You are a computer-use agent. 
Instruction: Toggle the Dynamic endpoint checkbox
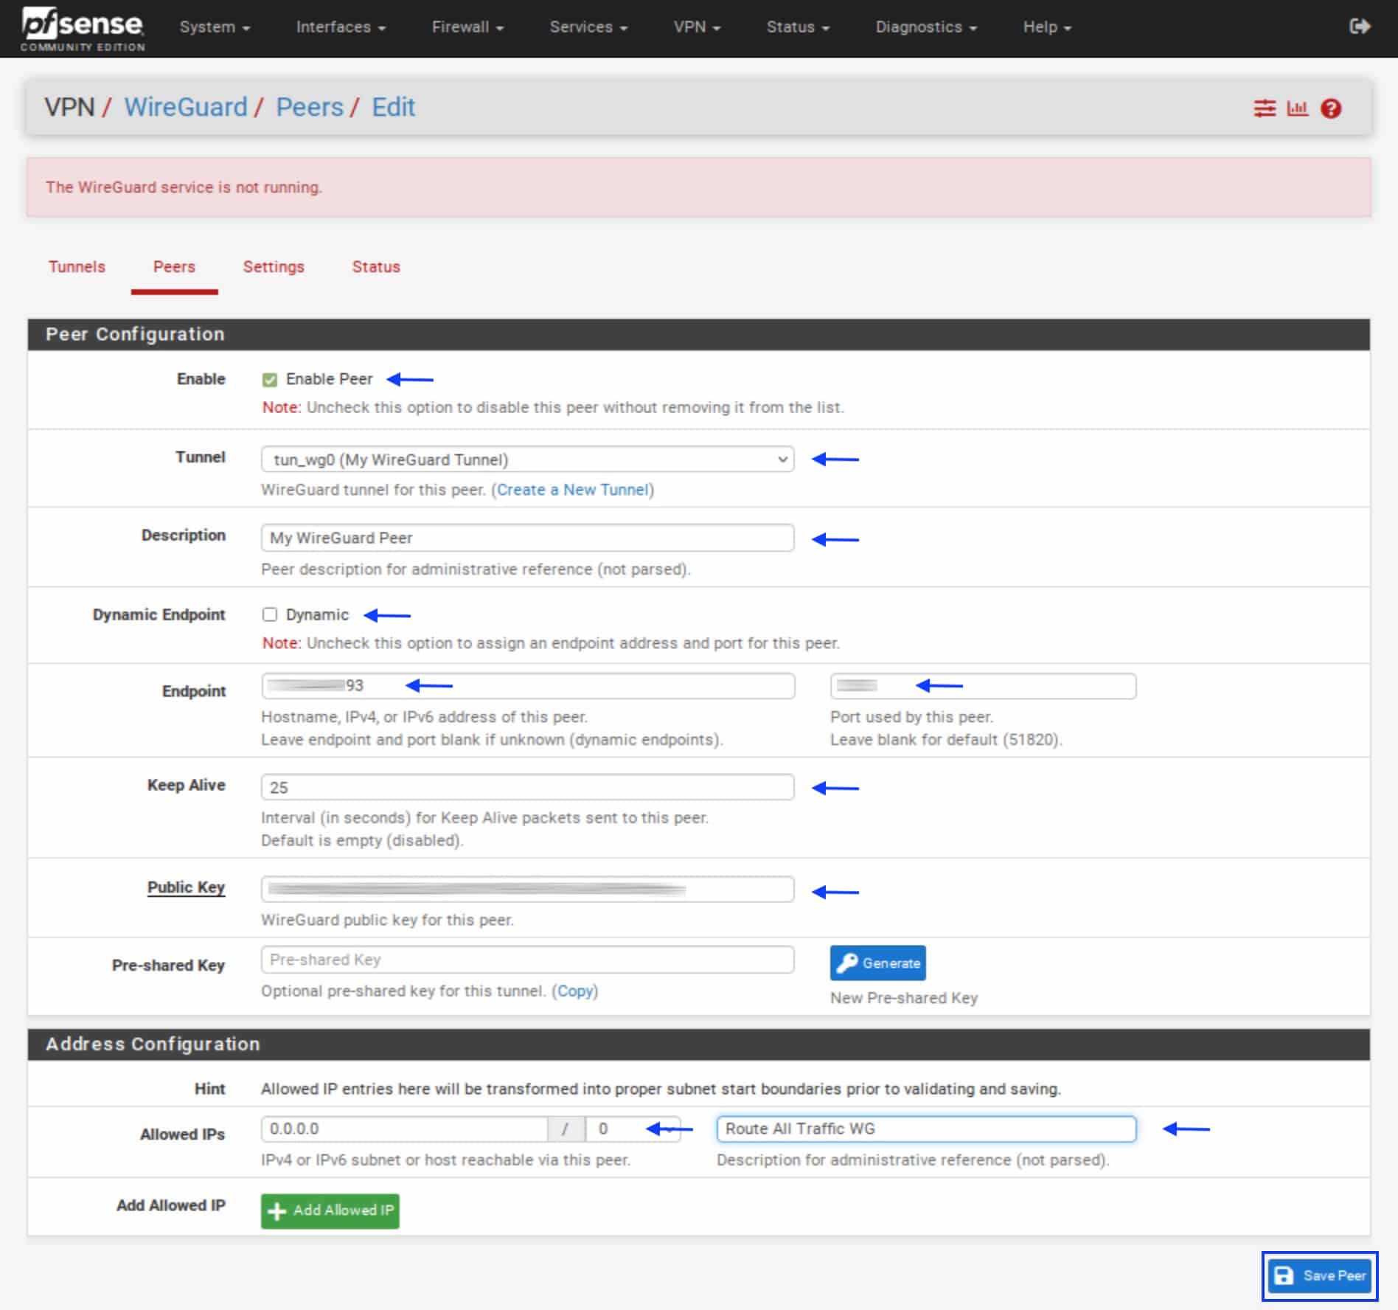point(270,614)
